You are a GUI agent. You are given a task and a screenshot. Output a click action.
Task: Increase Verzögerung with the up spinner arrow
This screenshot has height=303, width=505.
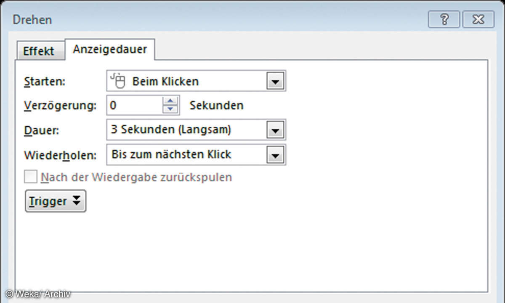170,101
